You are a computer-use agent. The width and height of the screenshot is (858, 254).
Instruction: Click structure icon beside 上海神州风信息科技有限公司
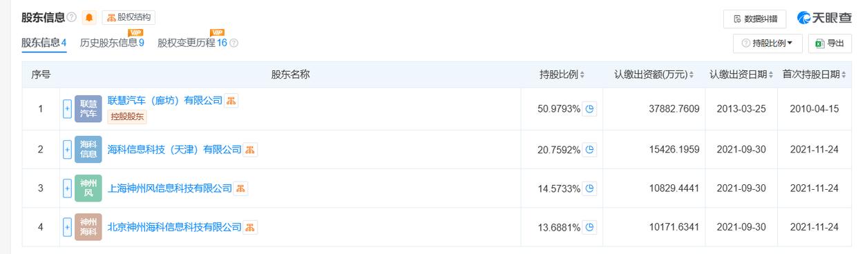pyautogui.click(x=240, y=188)
